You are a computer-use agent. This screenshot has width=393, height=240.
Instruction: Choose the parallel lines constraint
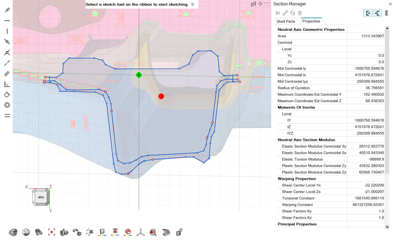click(x=7, y=74)
